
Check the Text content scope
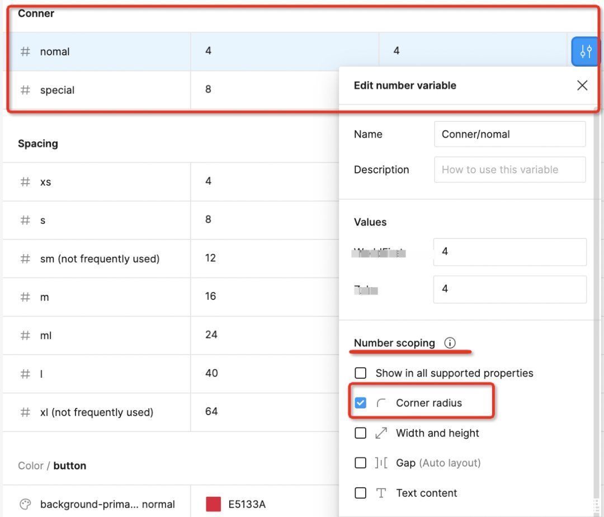(361, 493)
